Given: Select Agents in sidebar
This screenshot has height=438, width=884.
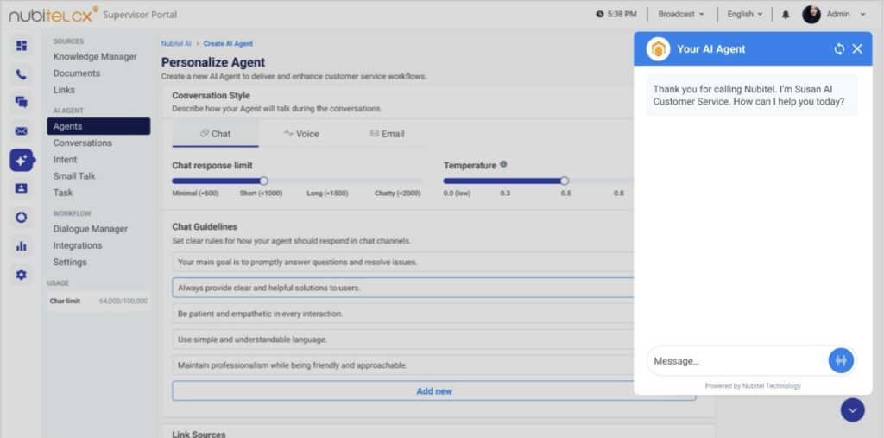Looking at the screenshot, I should (x=98, y=126).
